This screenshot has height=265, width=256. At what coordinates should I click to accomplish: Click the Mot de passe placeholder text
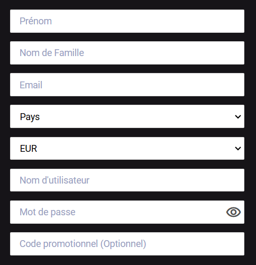(48, 212)
